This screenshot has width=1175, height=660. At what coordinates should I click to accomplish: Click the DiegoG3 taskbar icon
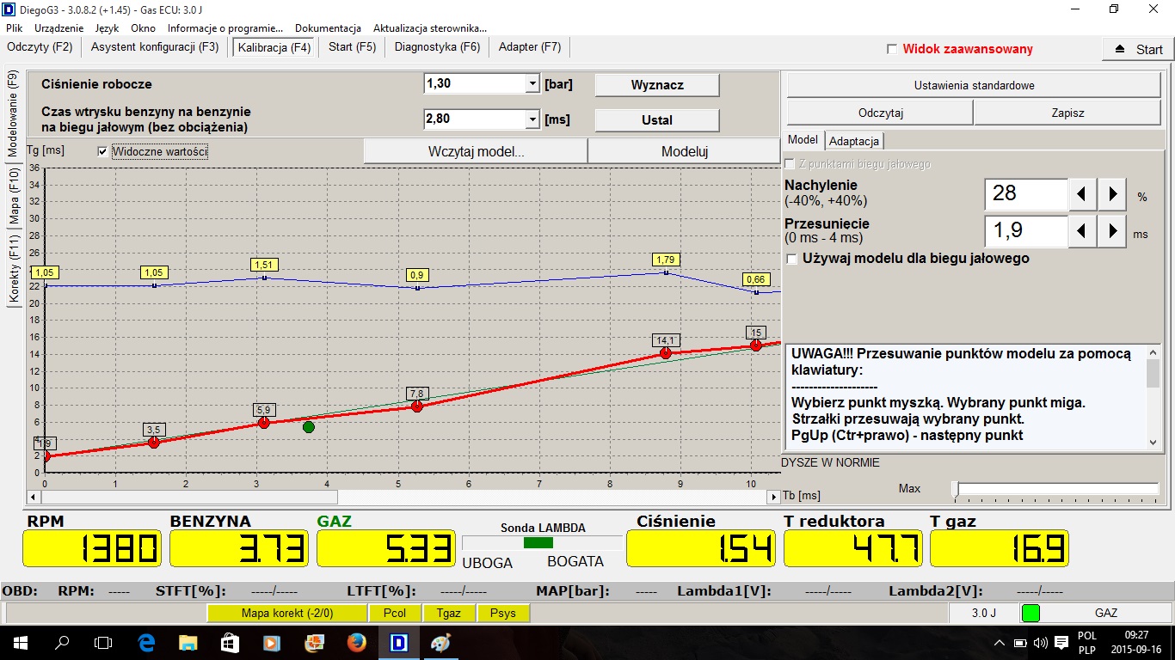397,642
